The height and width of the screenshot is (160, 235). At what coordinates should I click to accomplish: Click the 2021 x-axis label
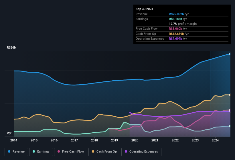pos(155,140)
